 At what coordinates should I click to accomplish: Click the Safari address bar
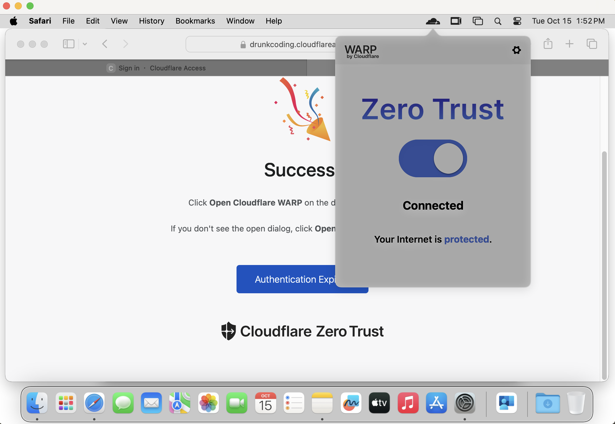[x=261, y=44]
